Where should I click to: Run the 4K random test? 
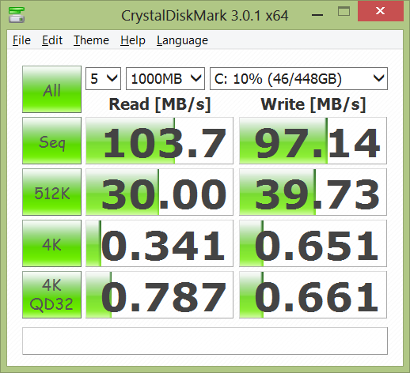[x=51, y=243]
